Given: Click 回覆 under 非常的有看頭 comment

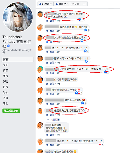Looking at the screenshot, I should coord(52,84).
